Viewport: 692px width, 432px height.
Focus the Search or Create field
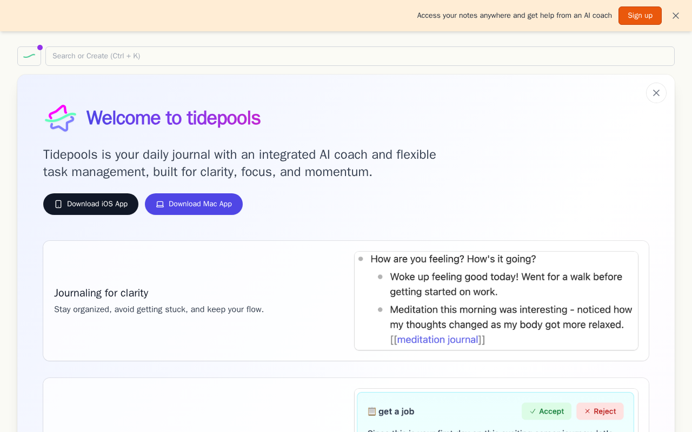(360, 56)
